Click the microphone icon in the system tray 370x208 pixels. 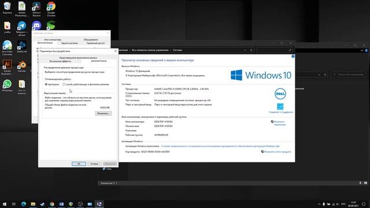click(324, 204)
